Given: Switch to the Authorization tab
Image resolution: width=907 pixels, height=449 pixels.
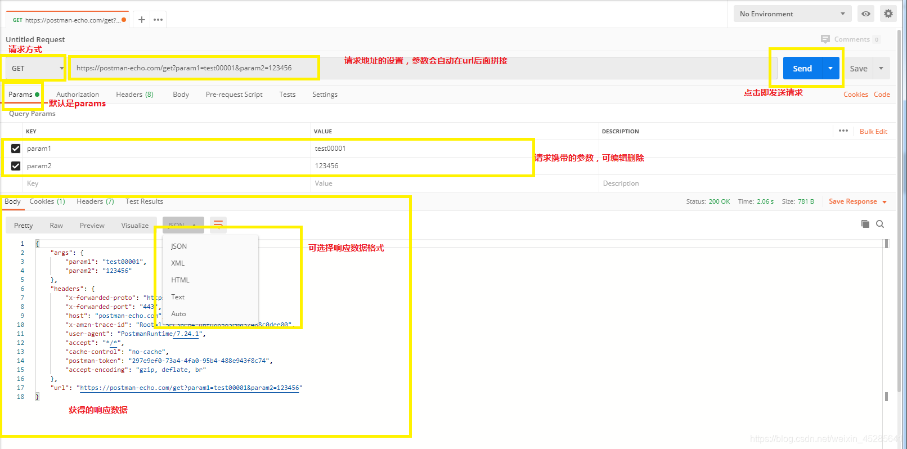Looking at the screenshot, I should 78,95.
